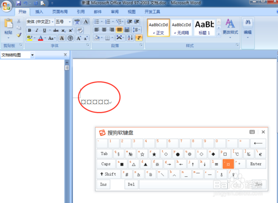Viewport: 278px width, 203px height.
Task: Select the 无间隔 No Spacing style
Action: coord(181,28)
